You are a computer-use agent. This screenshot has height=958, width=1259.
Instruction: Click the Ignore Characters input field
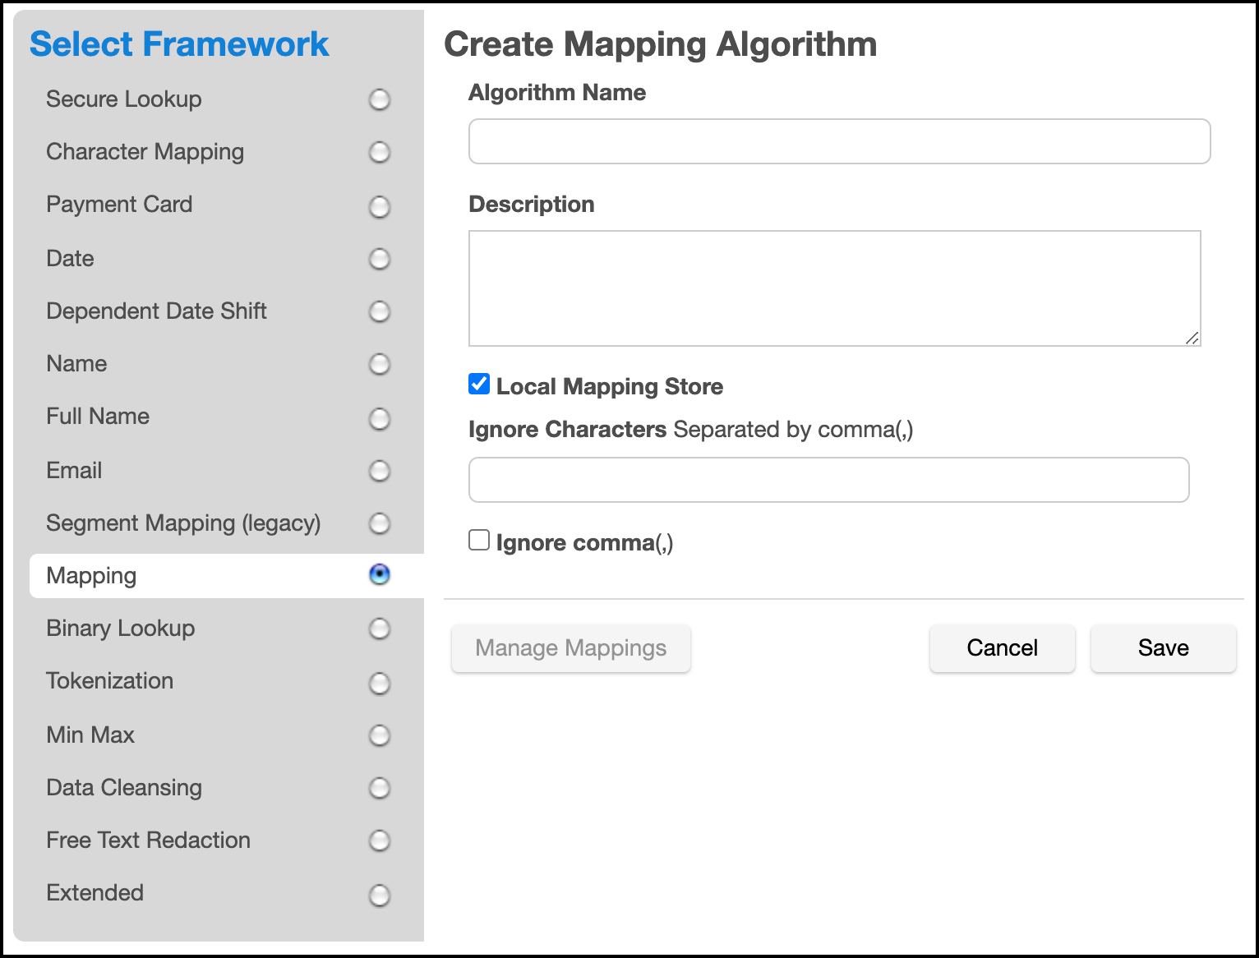coord(828,480)
